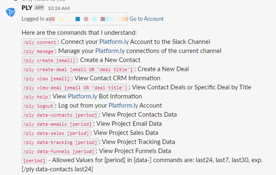
Task: Open Platform.ly link in the help command line
Action: click(x=82, y=97)
